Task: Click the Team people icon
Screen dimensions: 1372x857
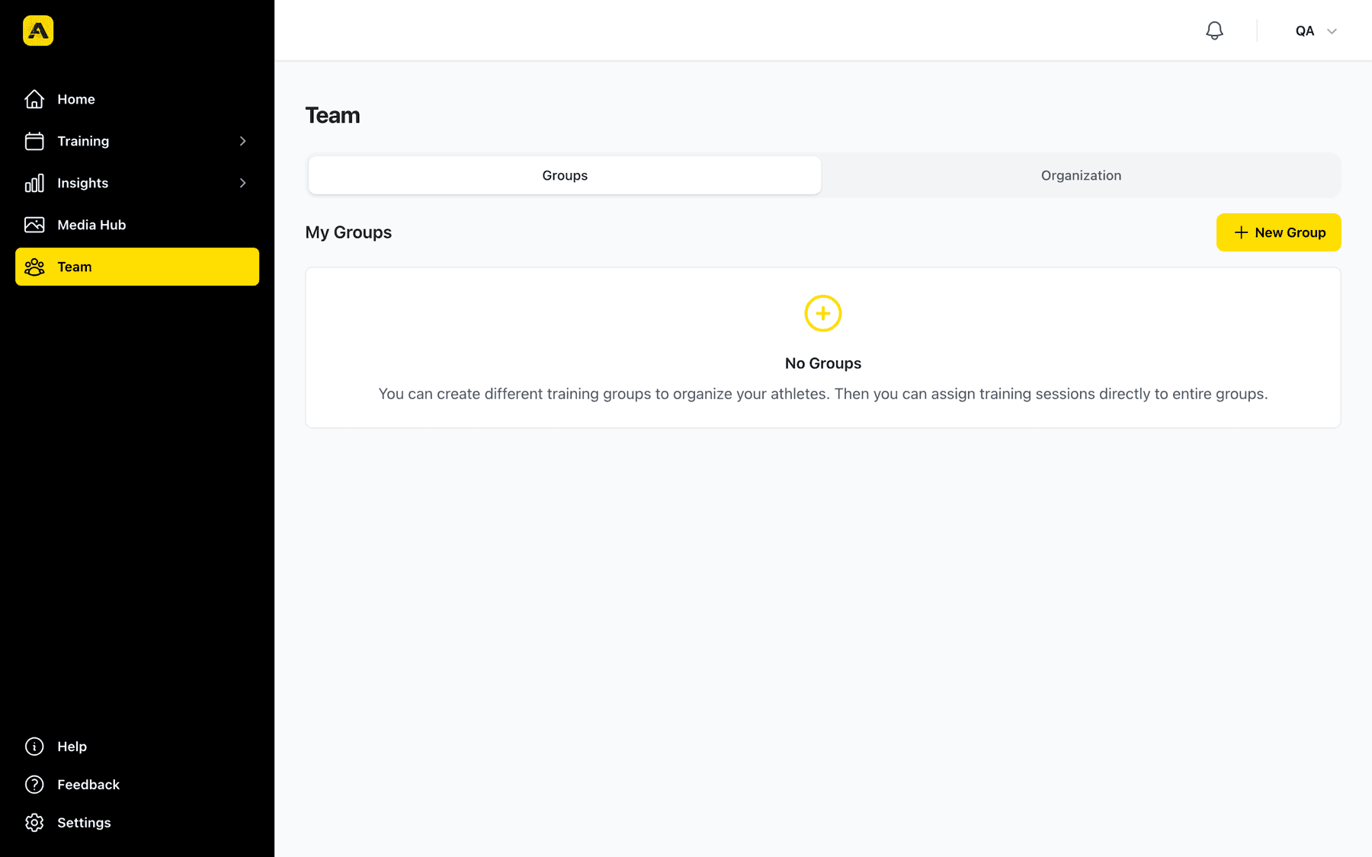Action: click(x=34, y=267)
